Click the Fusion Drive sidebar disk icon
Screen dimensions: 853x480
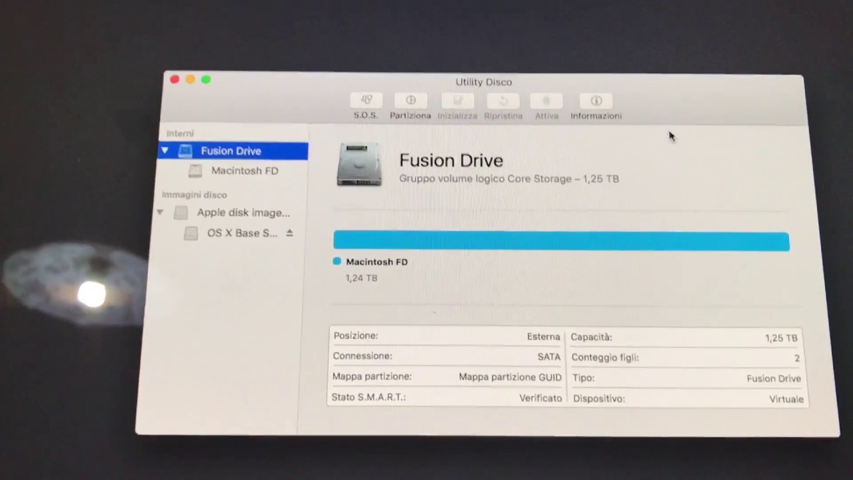(x=185, y=151)
